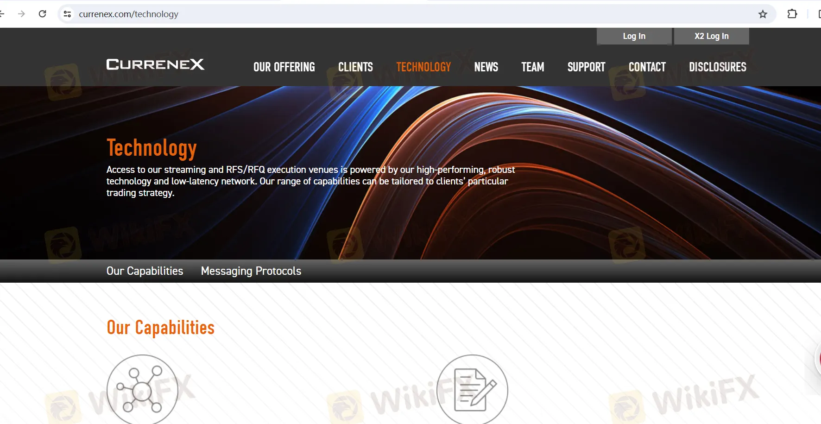Open the Our Offering menu

coord(284,67)
